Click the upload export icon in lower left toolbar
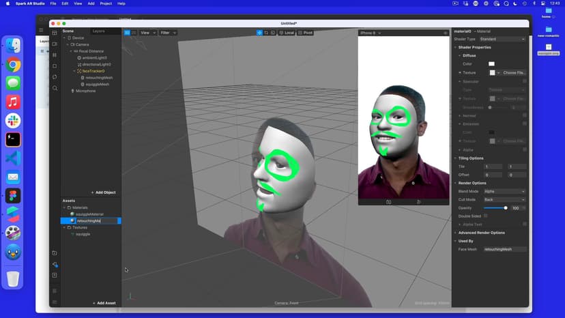Screen dimensions: 565x318 click(x=55, y=275)
